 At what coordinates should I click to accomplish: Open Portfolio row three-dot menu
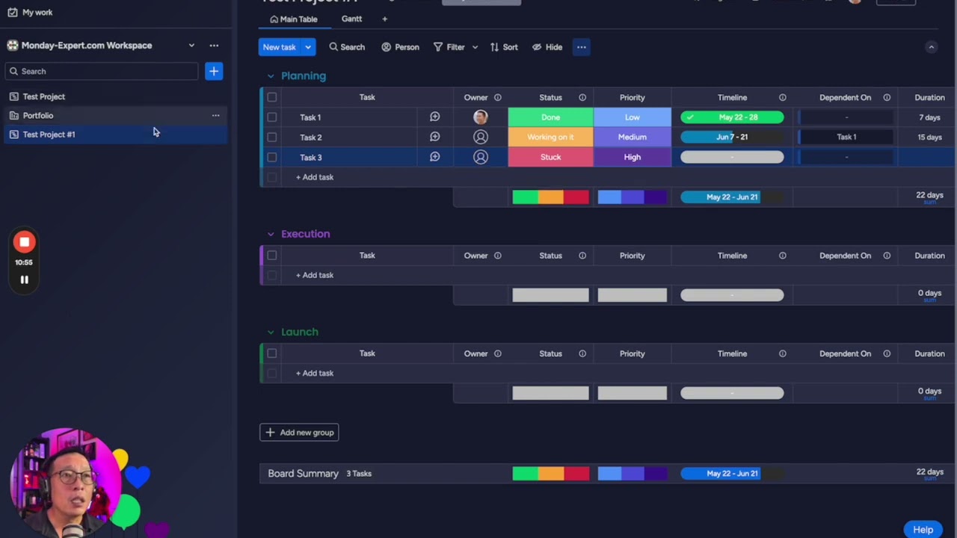(215, 115)
